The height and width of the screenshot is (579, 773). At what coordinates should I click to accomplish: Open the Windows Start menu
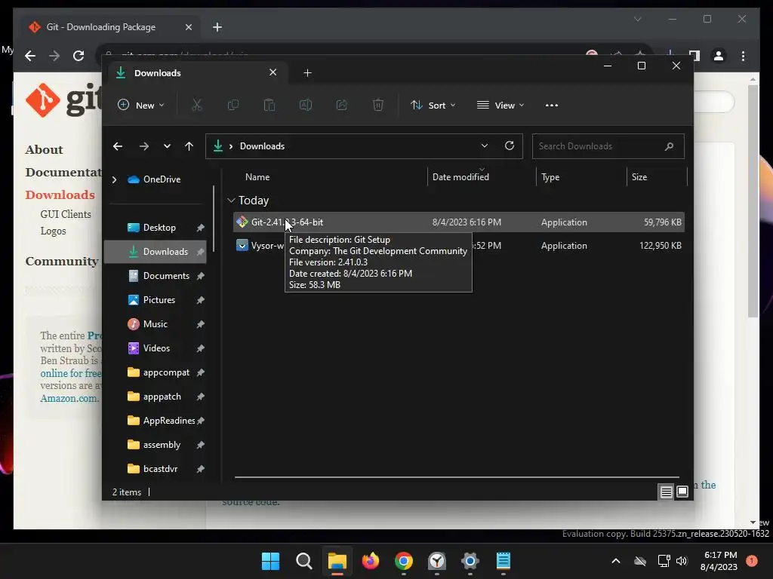(271, 561)
